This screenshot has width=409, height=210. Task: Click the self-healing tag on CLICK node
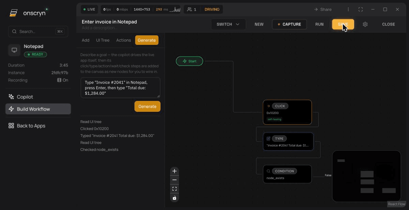coord(274,119)
